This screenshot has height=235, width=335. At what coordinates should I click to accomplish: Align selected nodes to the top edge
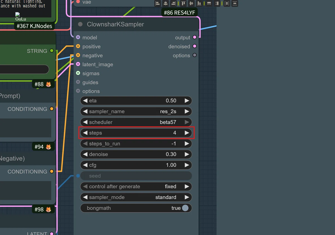(183, 3)
